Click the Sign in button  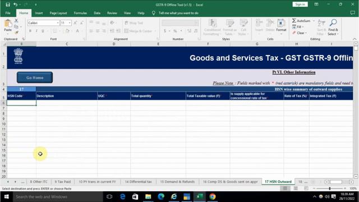pyautogui.click(x=300, y=4)
